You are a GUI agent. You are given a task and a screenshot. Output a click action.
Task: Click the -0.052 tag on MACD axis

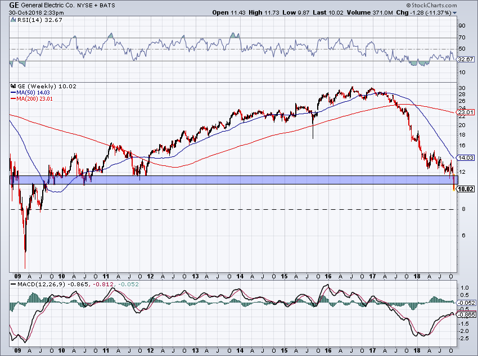tap(466, 303)
